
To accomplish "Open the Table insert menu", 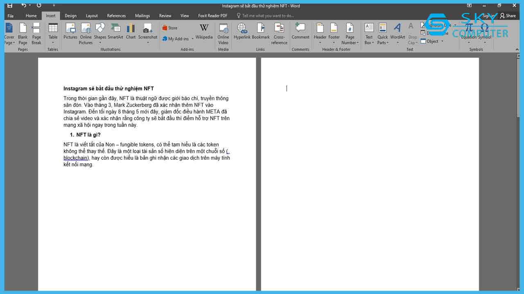I will [53, 33].
